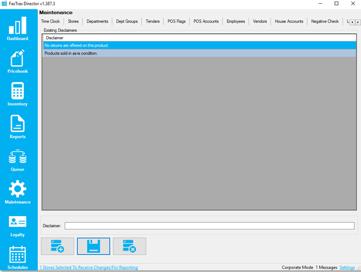Switch to the Stores tab

[73, 22]
